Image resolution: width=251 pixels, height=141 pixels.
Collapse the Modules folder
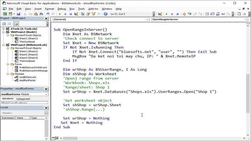tap(8, 74)
